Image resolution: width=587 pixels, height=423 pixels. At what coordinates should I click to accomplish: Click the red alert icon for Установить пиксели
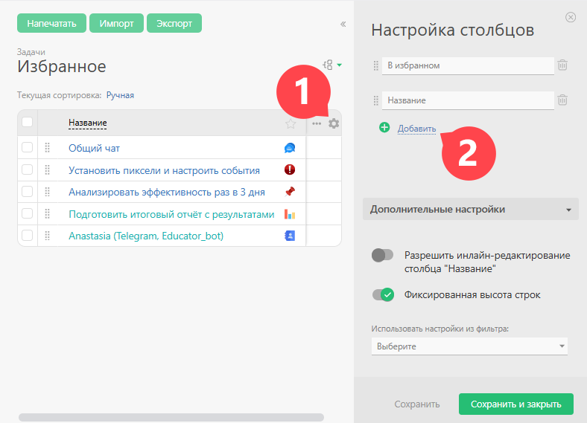[x=290, y=169]
